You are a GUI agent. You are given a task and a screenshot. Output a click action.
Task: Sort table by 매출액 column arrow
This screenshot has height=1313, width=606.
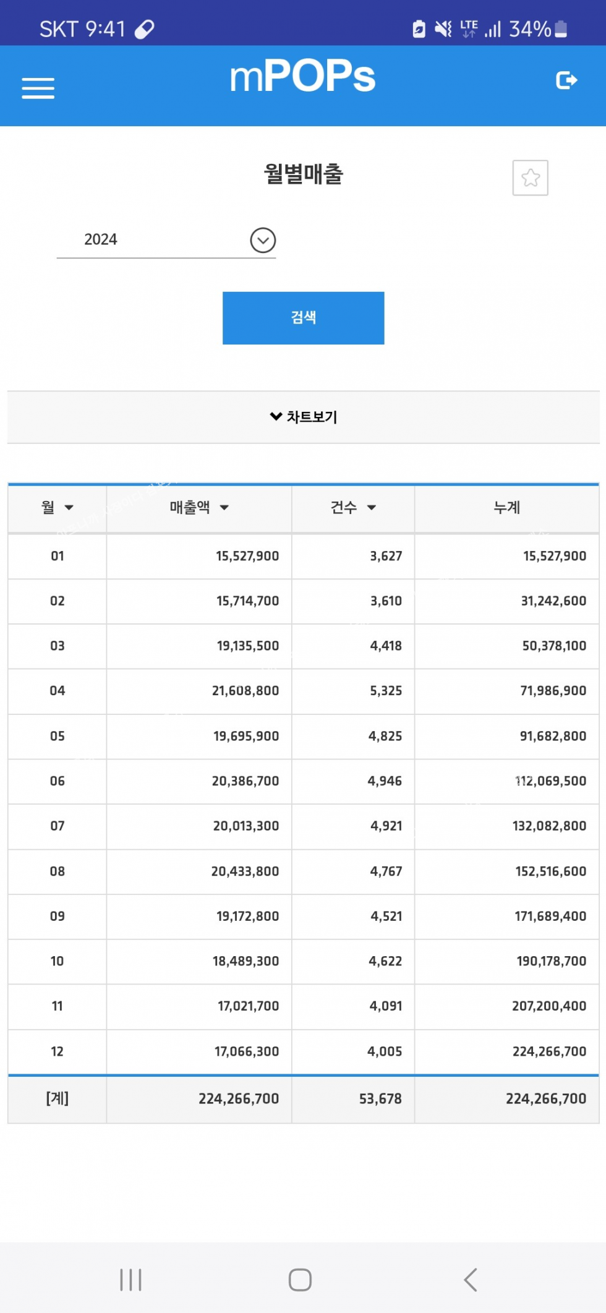click(224, 508)
